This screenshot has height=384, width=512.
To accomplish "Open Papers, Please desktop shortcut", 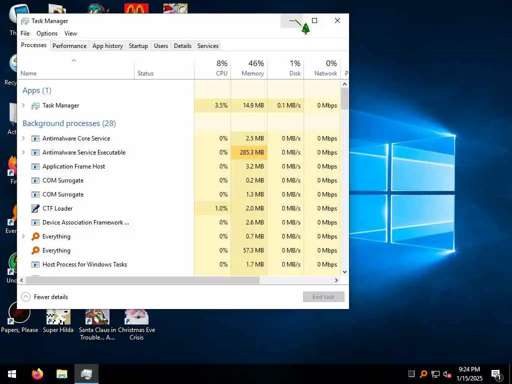I will pyautogui.click(x=19, y=317).
